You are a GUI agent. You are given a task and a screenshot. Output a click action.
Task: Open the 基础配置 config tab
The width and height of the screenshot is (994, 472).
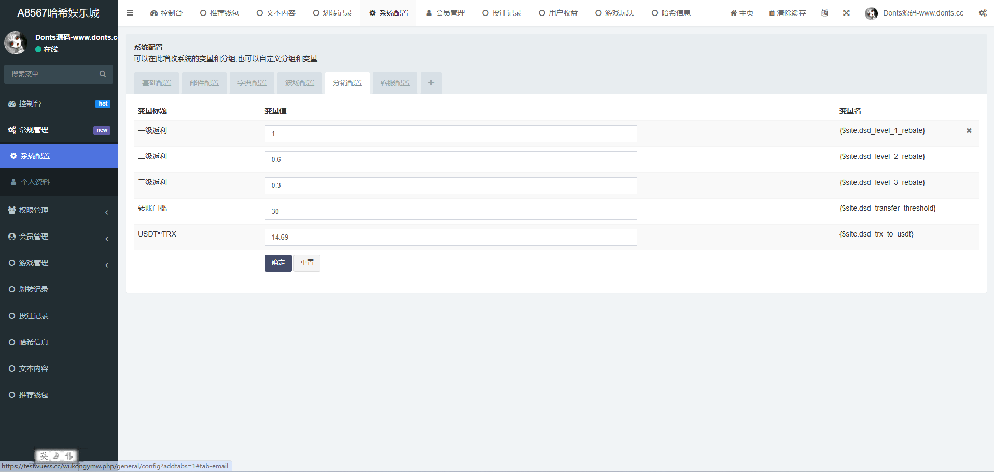157,83
